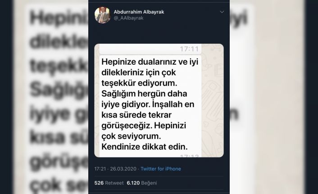Click the 'çok seviyorum.' message line
This screenshot has width=318, height=194.
coord(131,136)
